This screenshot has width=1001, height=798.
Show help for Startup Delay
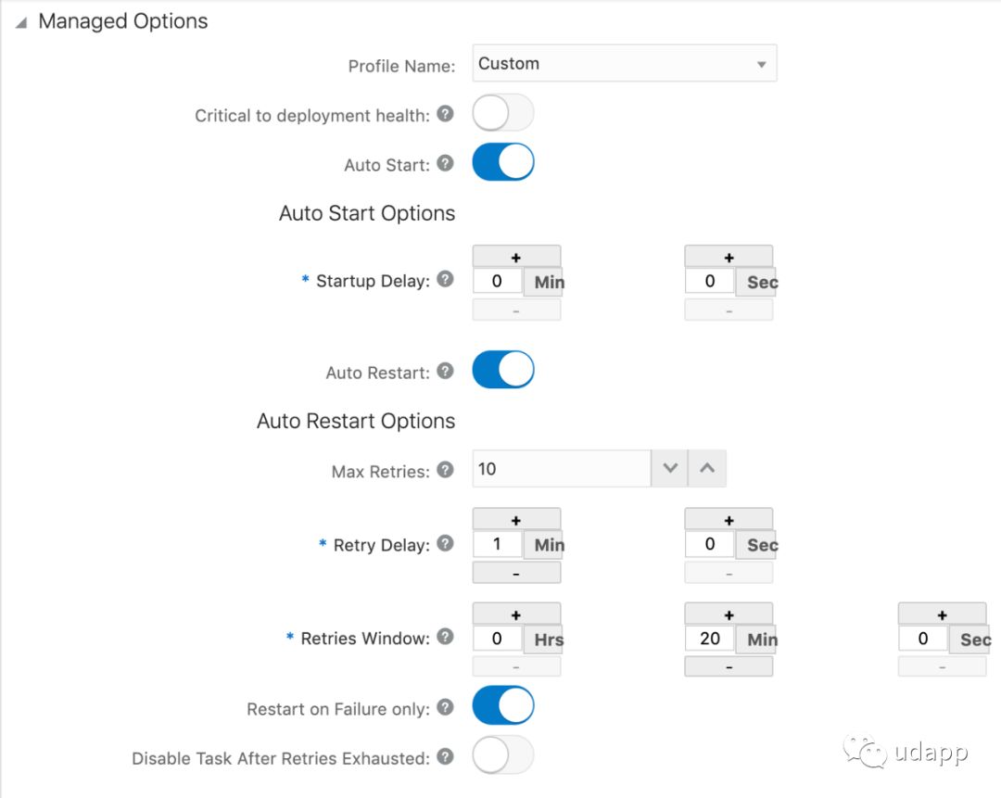[445, 279]
